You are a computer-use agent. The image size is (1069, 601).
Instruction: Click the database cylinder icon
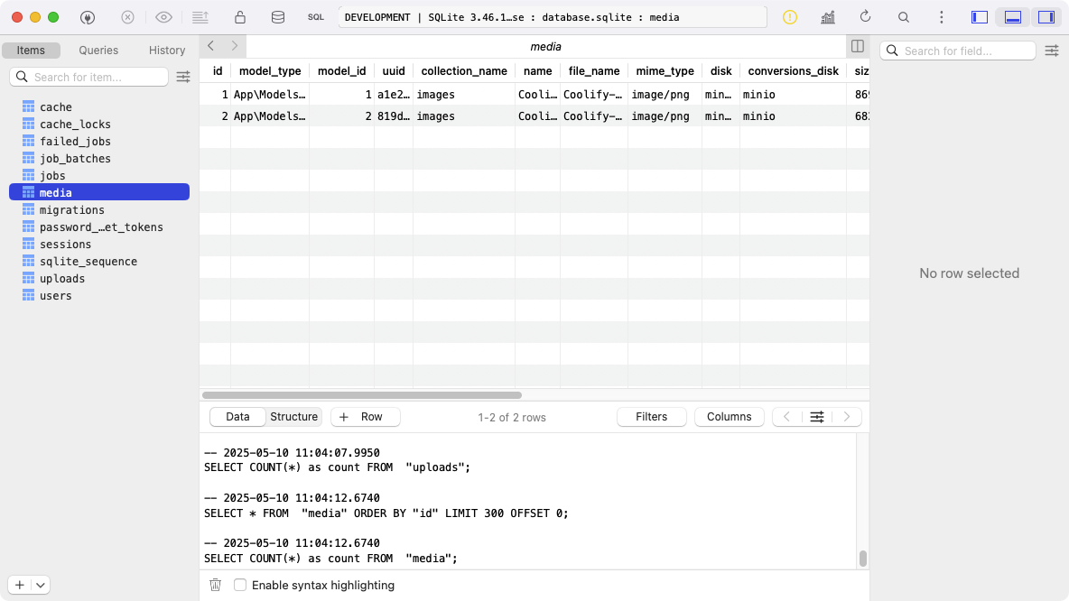(x=278, y=17)
